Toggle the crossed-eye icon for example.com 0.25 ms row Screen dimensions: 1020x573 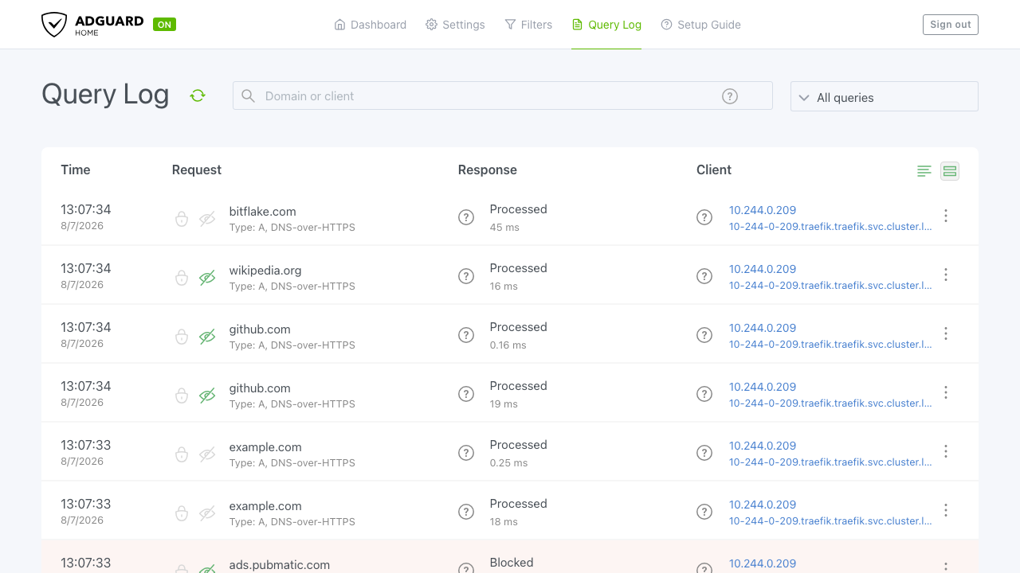(x=207, y=454)
